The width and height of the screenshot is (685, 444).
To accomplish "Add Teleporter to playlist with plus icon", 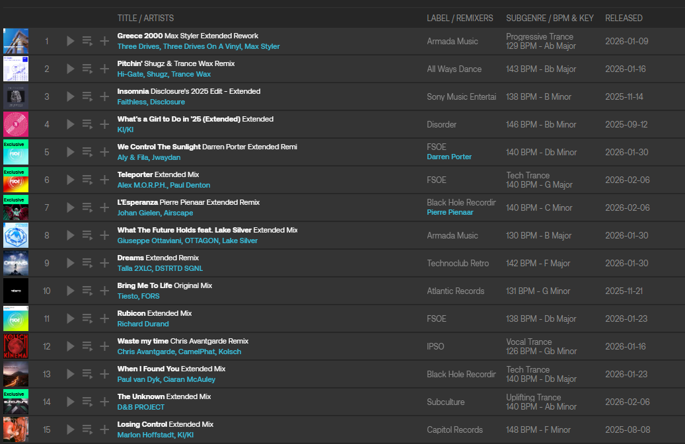I will (x=104, y=180).
